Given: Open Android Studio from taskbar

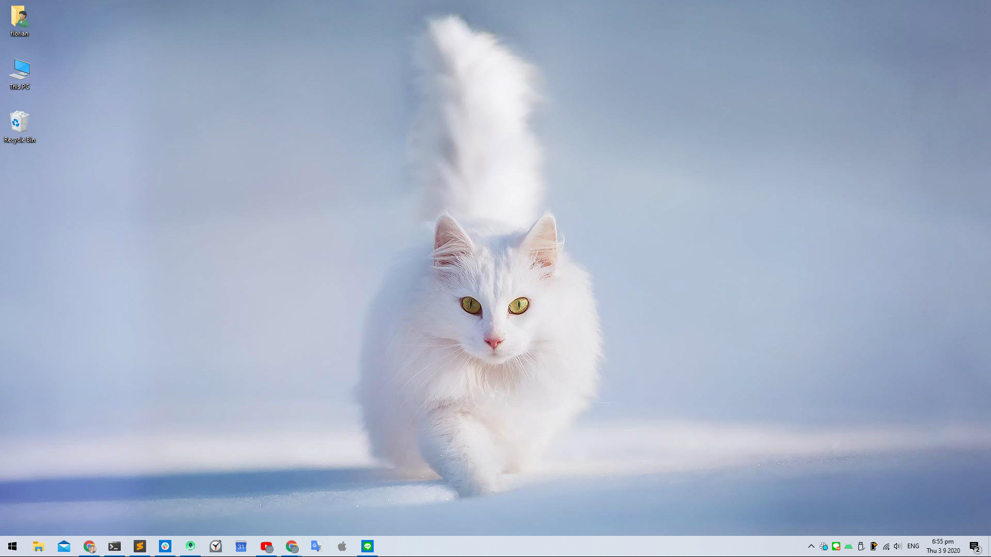Looking at the screenshot, I should coord(190,546).
